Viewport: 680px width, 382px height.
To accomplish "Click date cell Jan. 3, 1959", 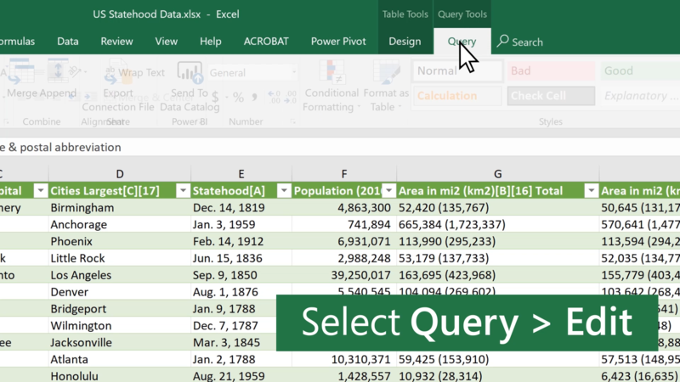I will 241,224.
